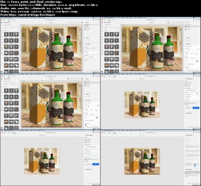Select the Environment row in top-left frame Scene panel
The width and height of the screenshot is (201, 186).
pos(92,24)
